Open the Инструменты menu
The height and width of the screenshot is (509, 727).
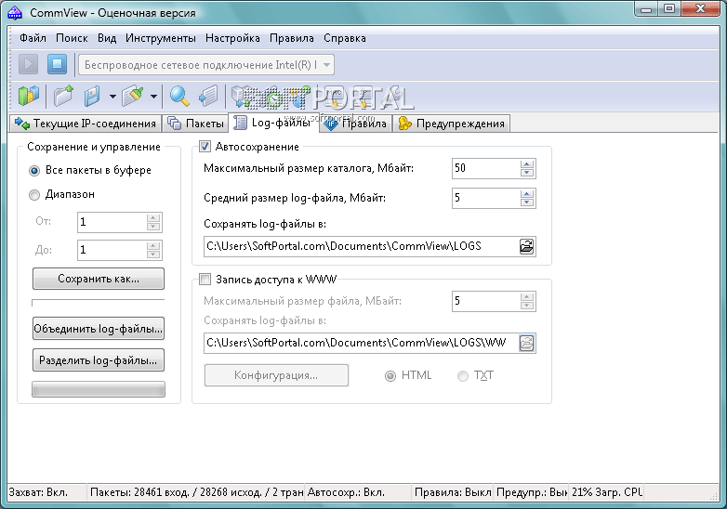161,38
